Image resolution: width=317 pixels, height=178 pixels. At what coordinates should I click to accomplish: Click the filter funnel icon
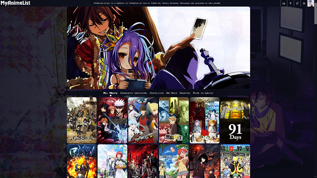(x=290, y=3)
